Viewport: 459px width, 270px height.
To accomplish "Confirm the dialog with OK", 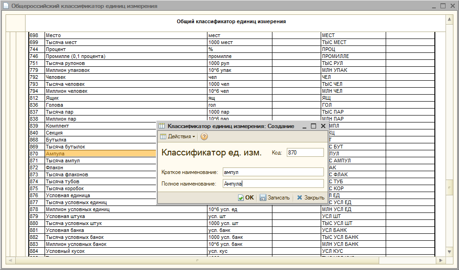I will (x=246, y=198).
